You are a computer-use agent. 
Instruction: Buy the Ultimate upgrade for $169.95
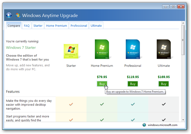coord(163,84)
